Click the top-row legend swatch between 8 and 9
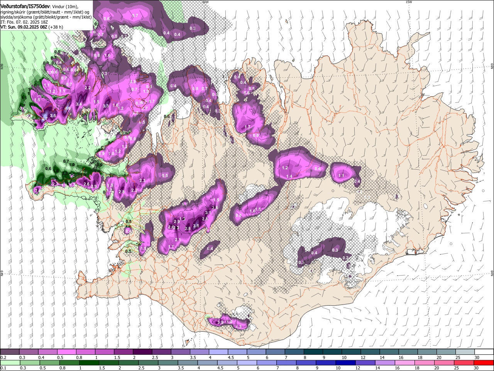Viewport: 494px width, 371px height. point(313,352)
